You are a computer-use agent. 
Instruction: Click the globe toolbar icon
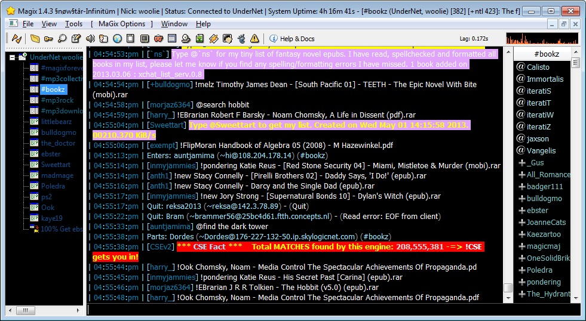[117, 38]
